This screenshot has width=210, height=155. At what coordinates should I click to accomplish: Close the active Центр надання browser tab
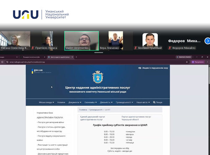point(72,57)
